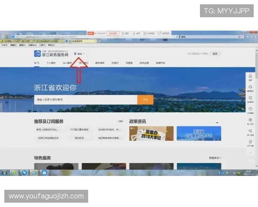
Task: Open the Windows Start button
Action: coord(4,173)
